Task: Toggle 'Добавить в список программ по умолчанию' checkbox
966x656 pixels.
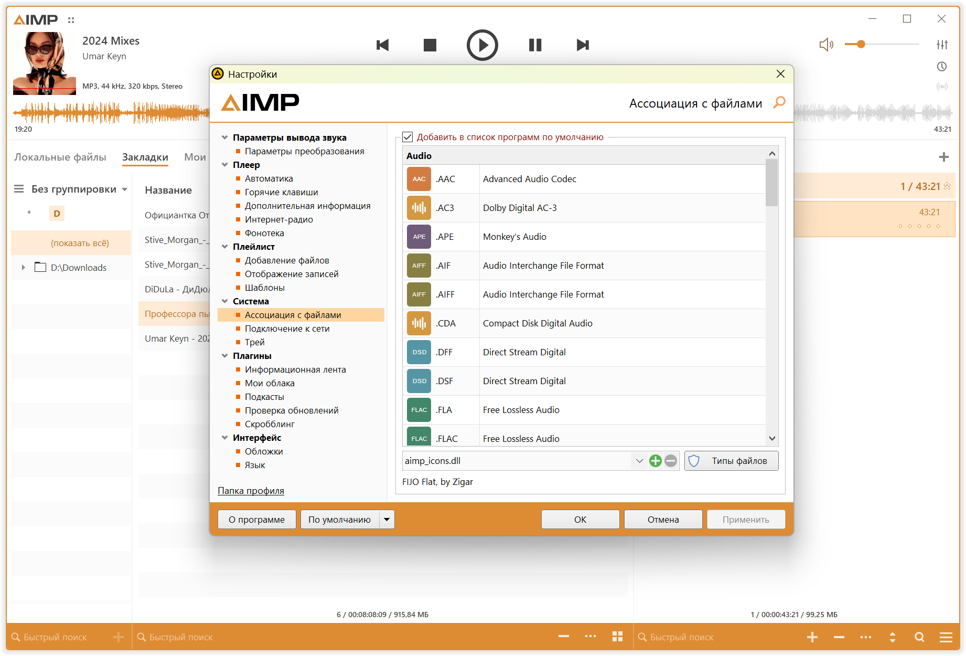Action: (x=407, y=137)
